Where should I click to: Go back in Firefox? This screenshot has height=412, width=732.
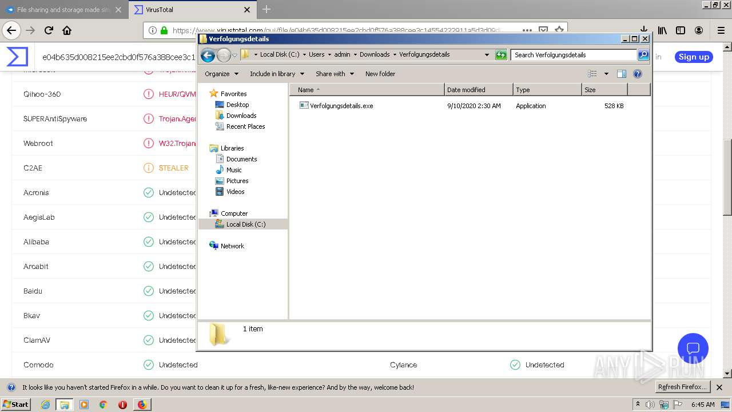(x=11, y=30)
